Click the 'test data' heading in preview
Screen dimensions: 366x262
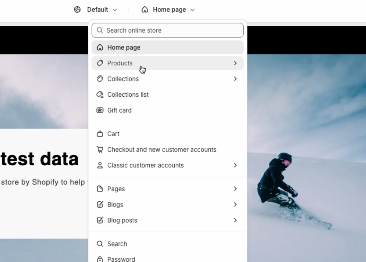coord(40,159)
